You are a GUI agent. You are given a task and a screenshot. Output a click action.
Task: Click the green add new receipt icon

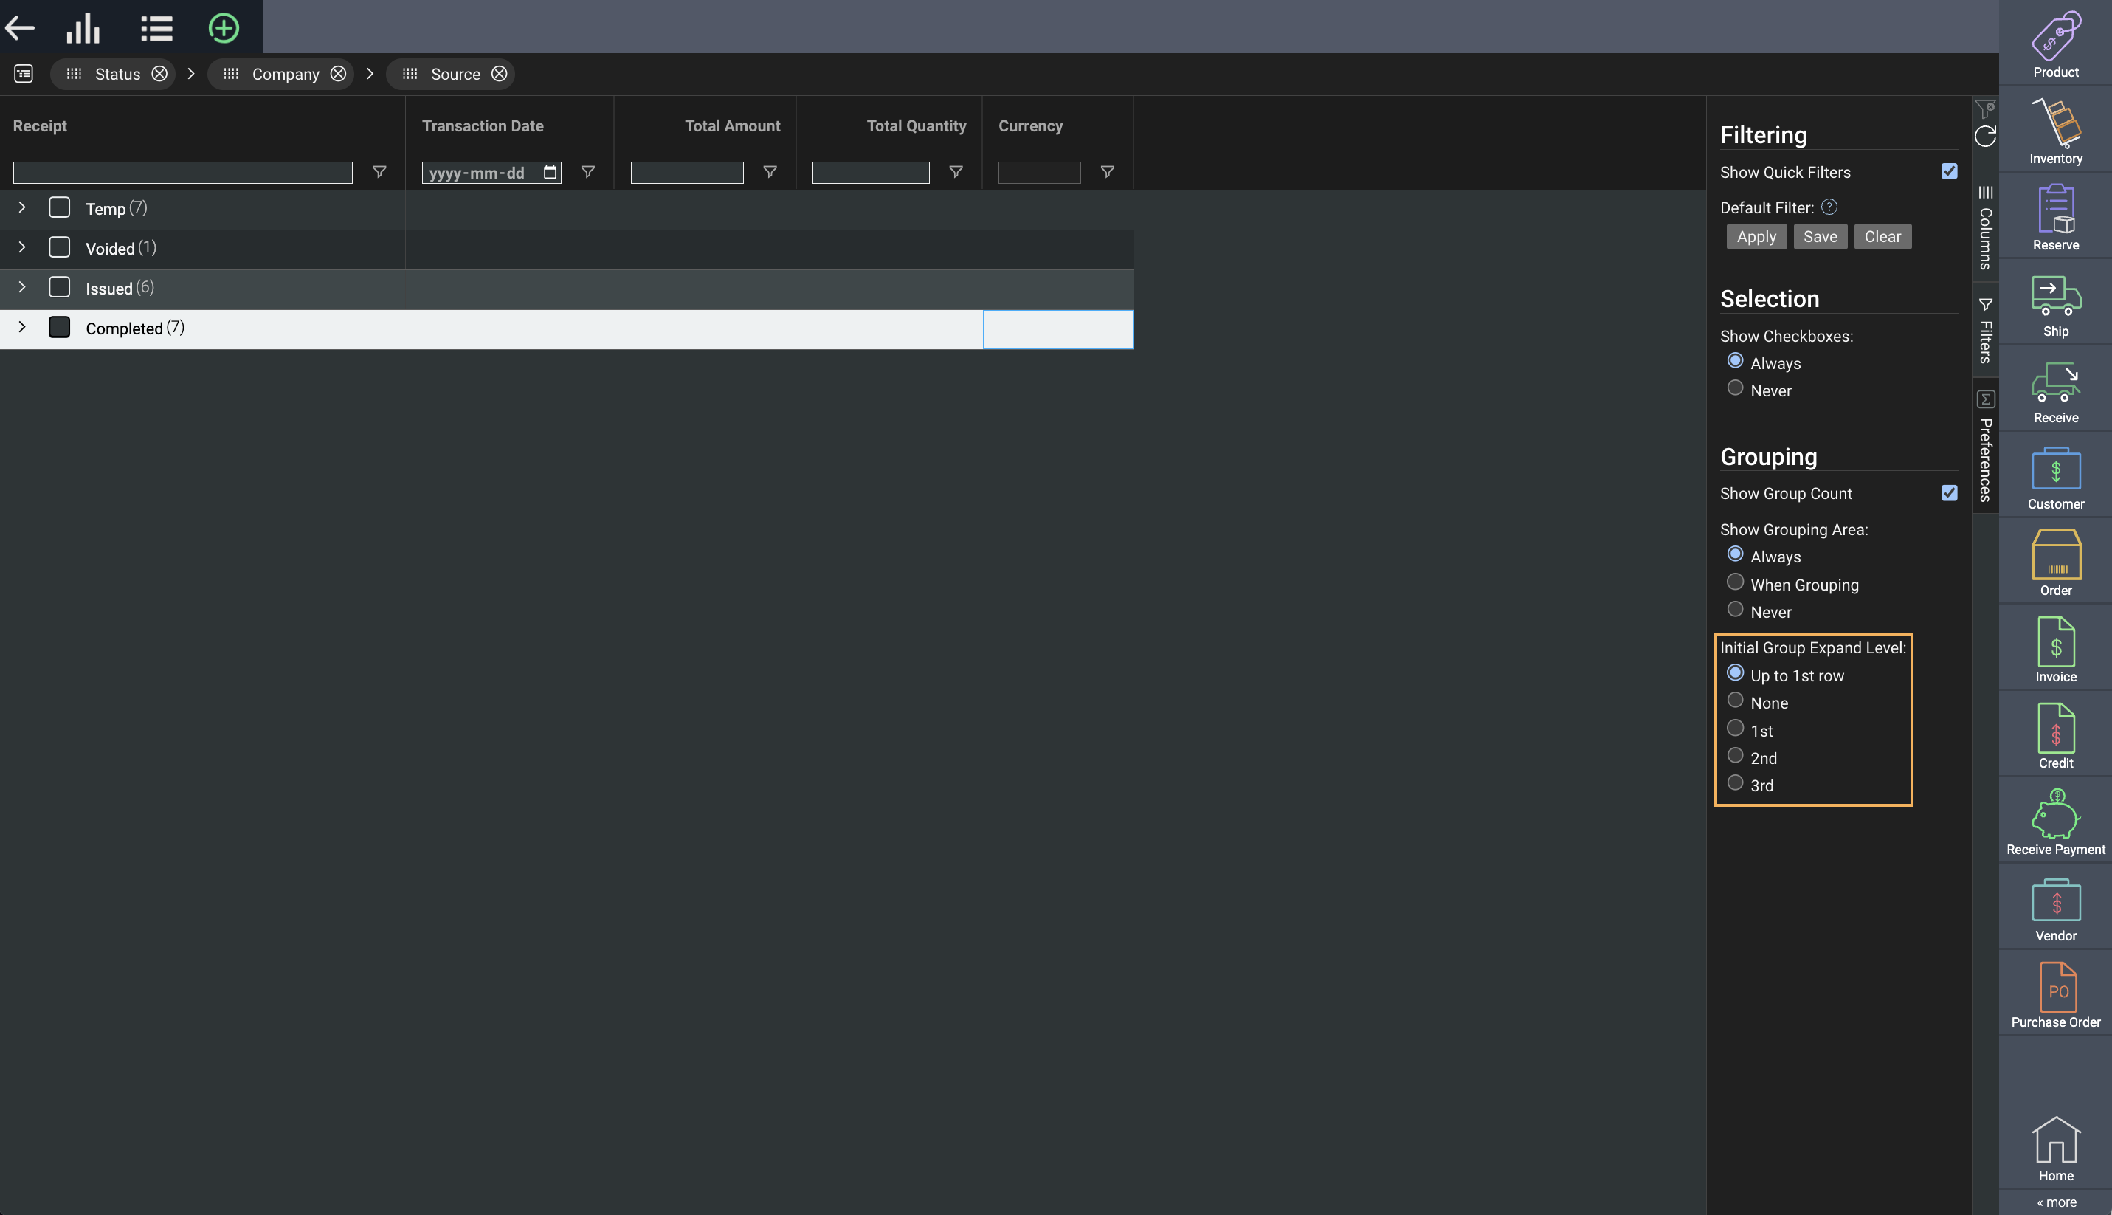click(x=224, y=28)
